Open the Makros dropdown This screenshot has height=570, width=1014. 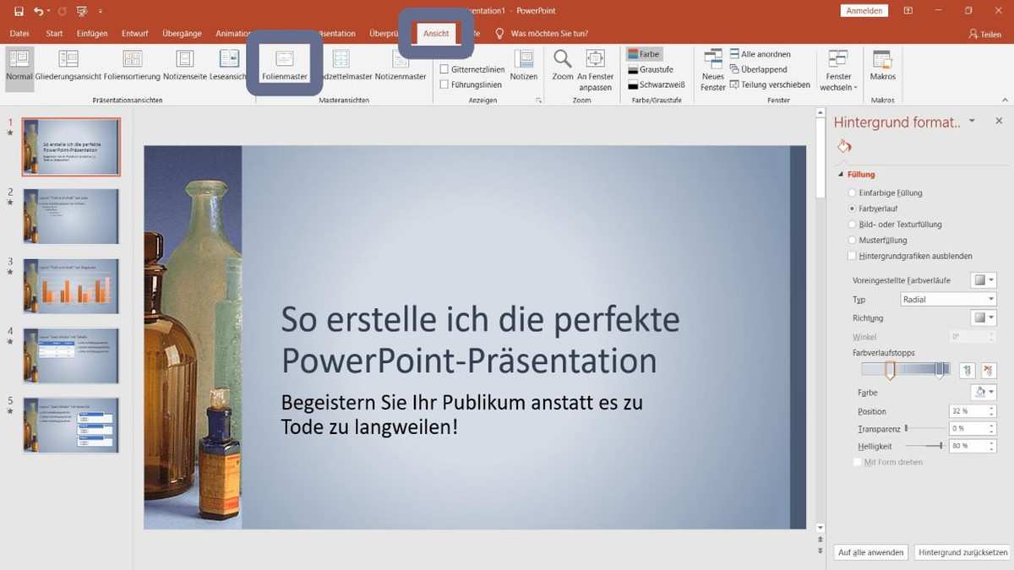point(882,66)
